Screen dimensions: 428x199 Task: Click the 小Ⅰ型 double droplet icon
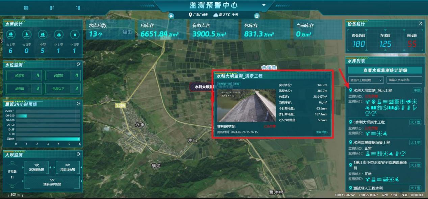click(x=59, y=34)
